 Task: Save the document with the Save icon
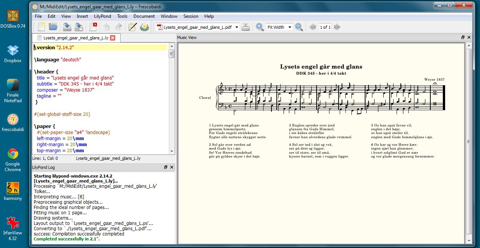click(x=67, y=27)
